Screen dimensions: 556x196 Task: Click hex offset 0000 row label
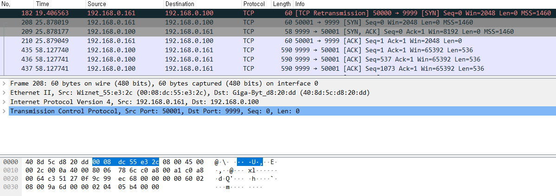11,162
